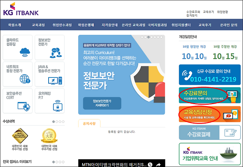This screenshot has width=243, height=167.
Task: Select the first 전국 캠퍼스 미리보기 dot
Action: coord(53,162)
